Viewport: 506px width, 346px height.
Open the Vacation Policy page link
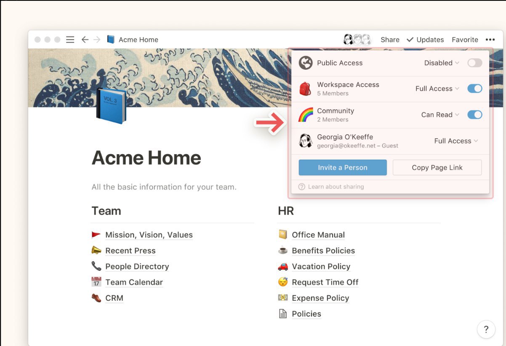pos(321,267)
